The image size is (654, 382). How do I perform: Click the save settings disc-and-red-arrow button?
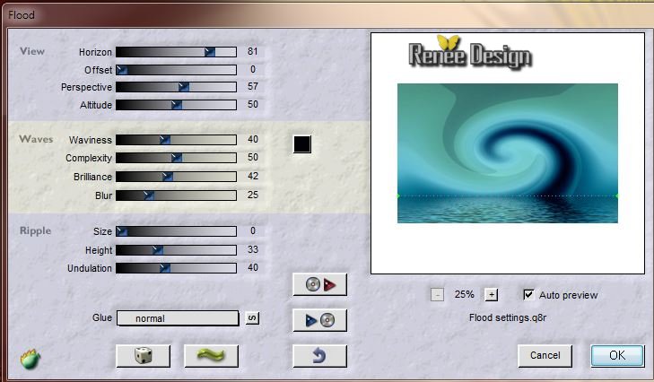pyautogui.click(x=319, y=285)
